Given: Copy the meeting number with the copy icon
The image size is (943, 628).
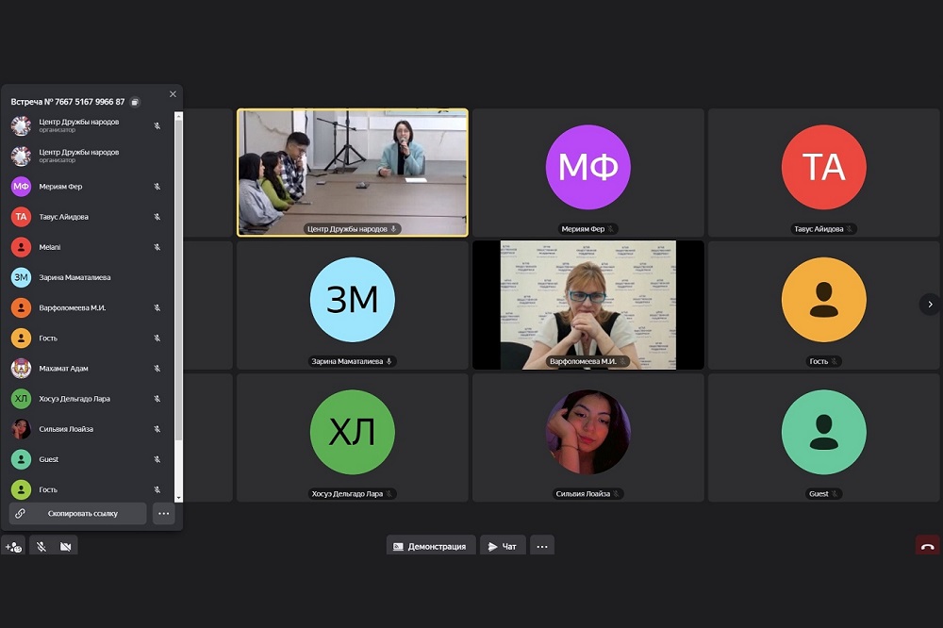Looking at the screenshot, I should click(135, 102).
